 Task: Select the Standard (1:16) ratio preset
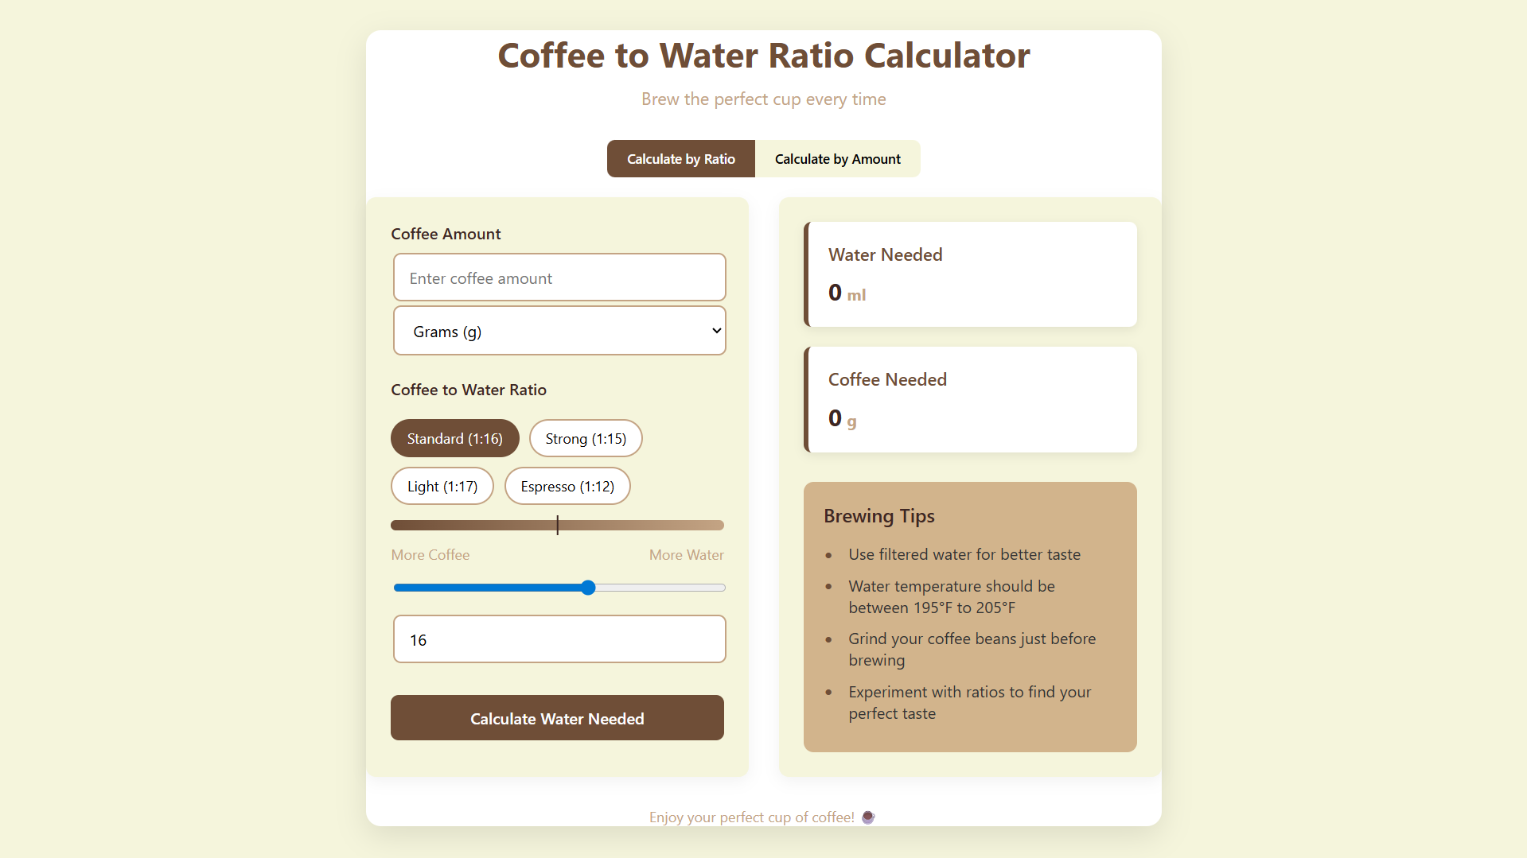454,438
